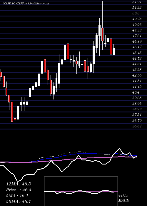This screenshot has height=206, width=147.
Task: Click the 38.23 price label
Action: 137,109
